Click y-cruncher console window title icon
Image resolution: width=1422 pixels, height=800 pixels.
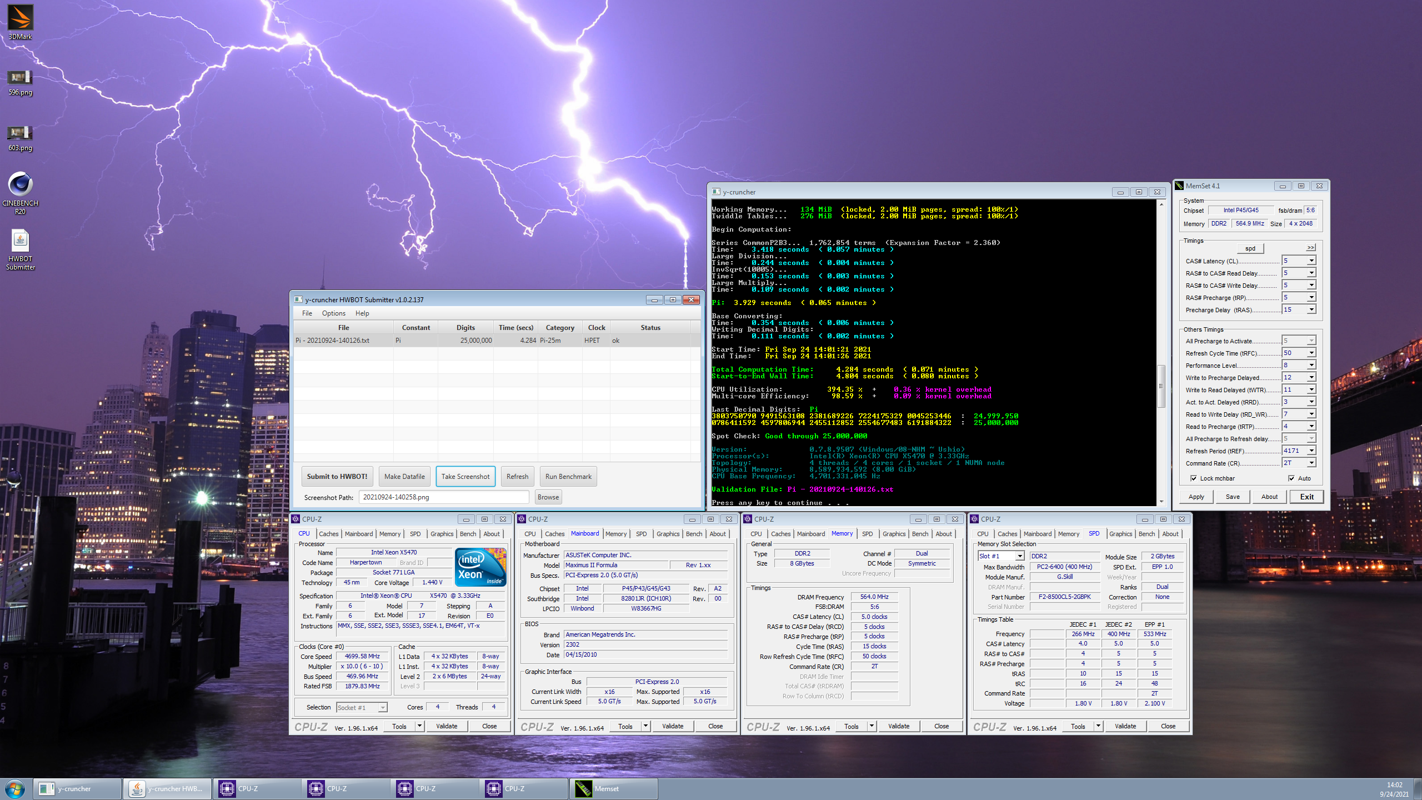tap(717, 192)
